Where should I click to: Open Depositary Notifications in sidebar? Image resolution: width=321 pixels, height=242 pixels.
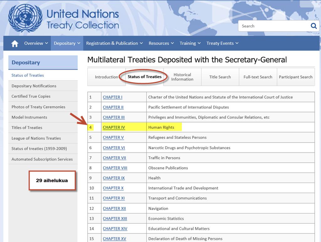43,86
